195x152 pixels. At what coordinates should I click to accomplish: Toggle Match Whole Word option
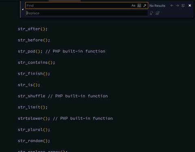(139, 6)
